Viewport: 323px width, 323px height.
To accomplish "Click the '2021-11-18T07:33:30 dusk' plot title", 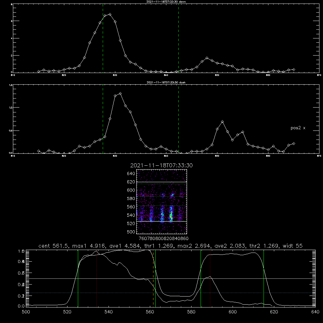I will tap(166, 82).
